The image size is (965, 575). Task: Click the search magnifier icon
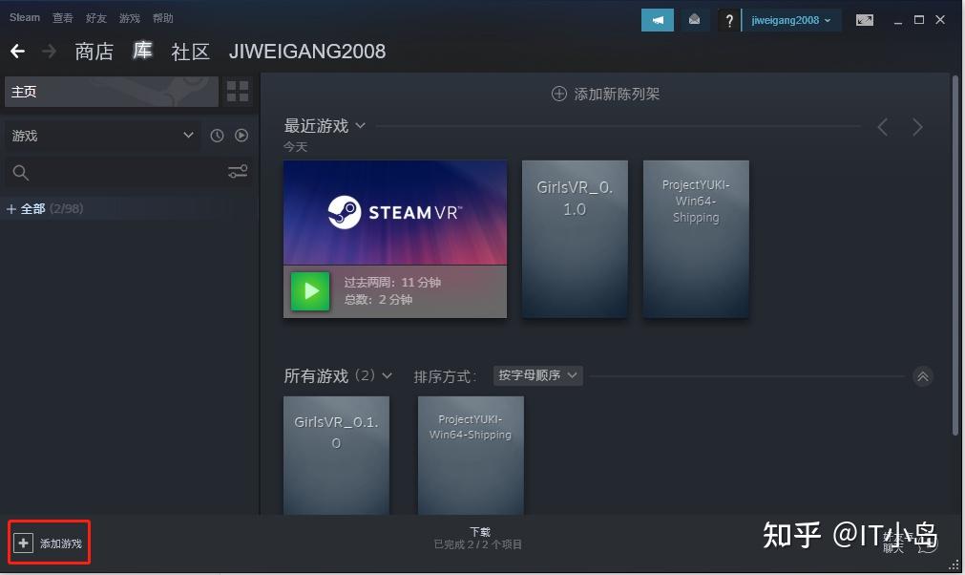click(x=20, y=172)
